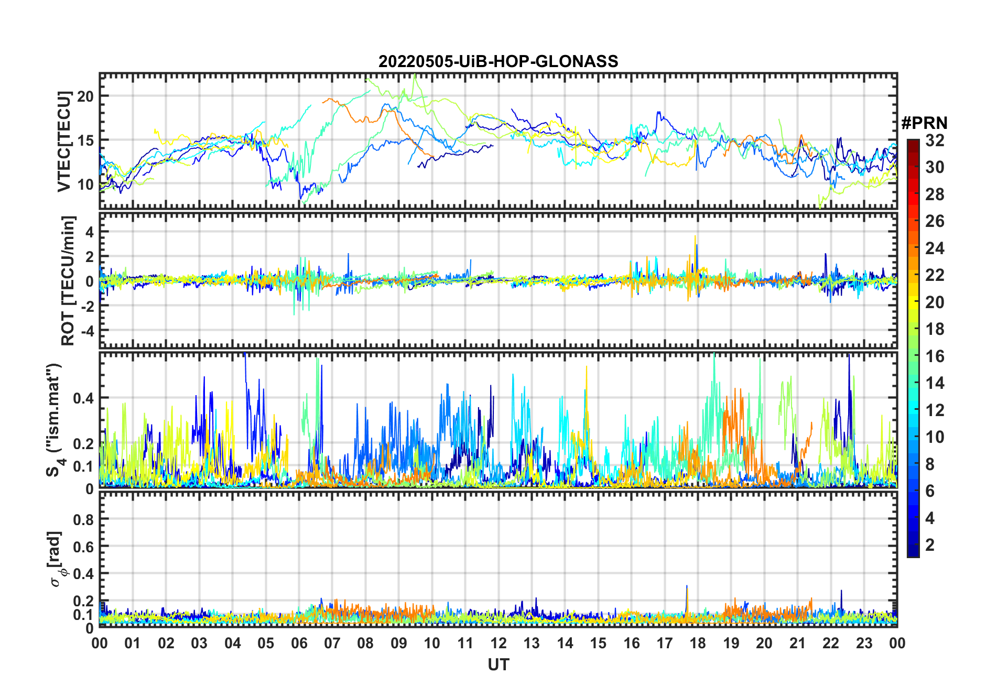
Task: Click the sigma-phi axis tick label "0.6"
Action: point(84,547)
